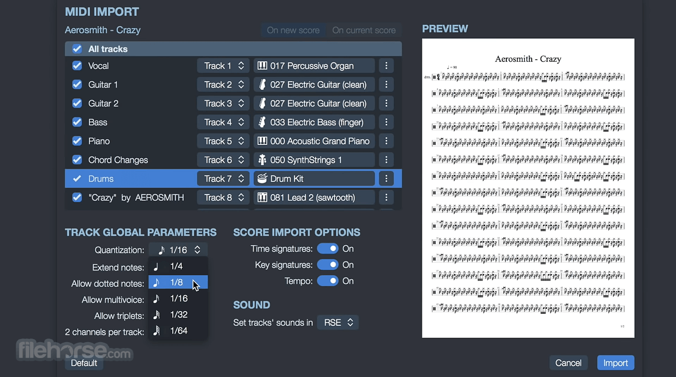The height and width of the screenshot is (377, 676).
Task: Click guitar icon of Guitar 1 instrument
Action: pos(262,84)
